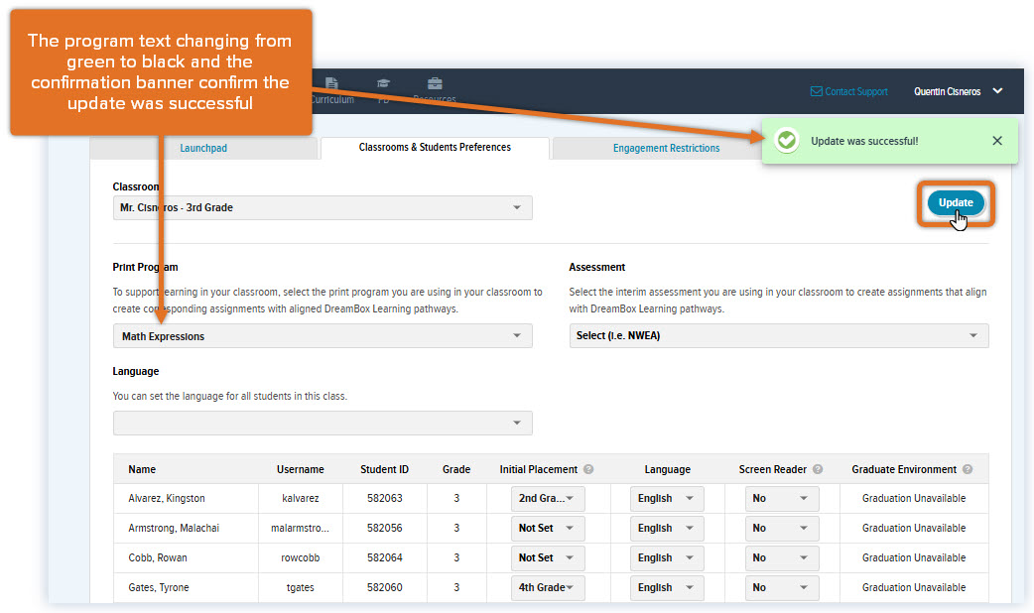This screenshot has height=613, width=1034.
Task: Open Gates Tyrone Initial Placement dropdown
Action: [x=548, y=587]
